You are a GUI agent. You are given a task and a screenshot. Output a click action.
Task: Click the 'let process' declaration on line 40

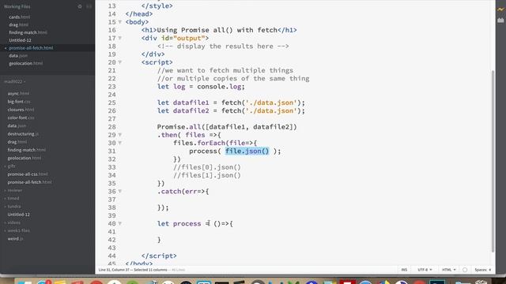(x=195, y=223)
